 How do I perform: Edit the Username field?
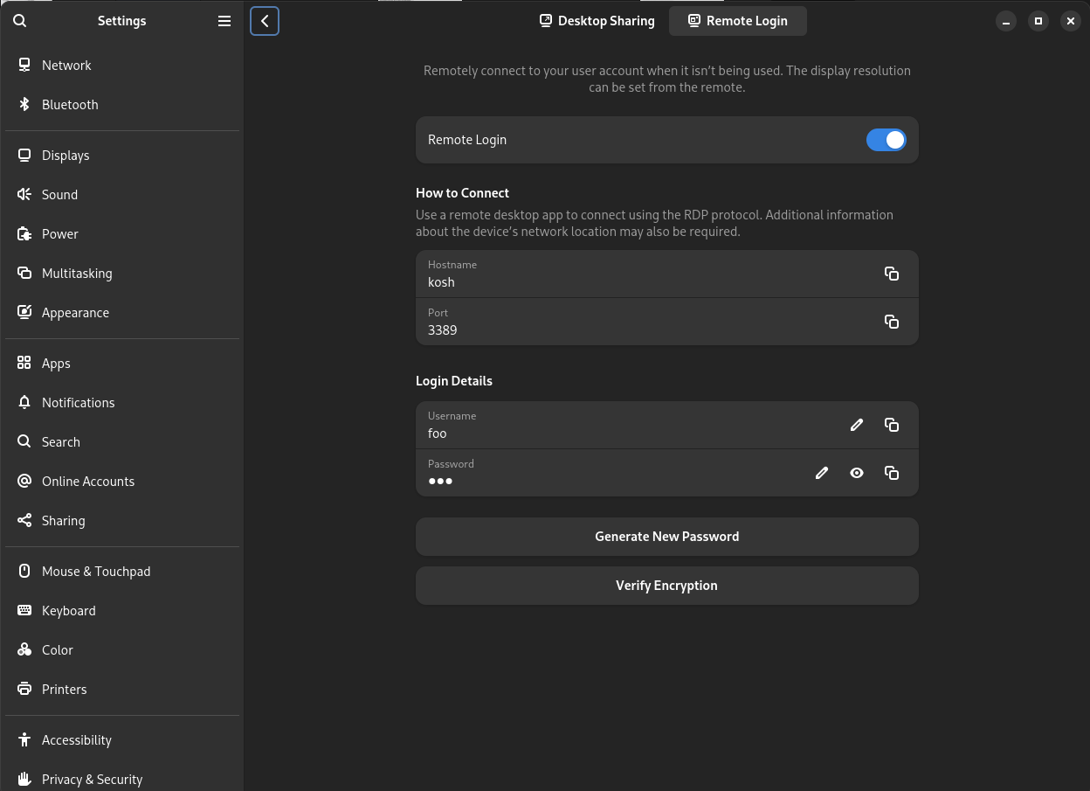856,425
